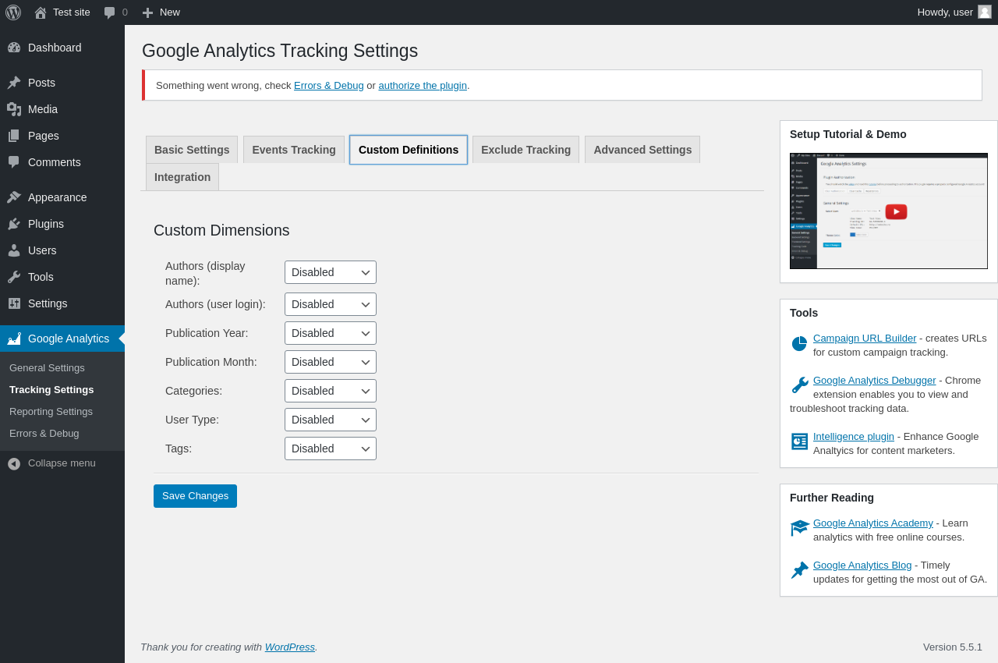Open General Settings submenu item
The image size is (998, 663).
pos(47,367)
